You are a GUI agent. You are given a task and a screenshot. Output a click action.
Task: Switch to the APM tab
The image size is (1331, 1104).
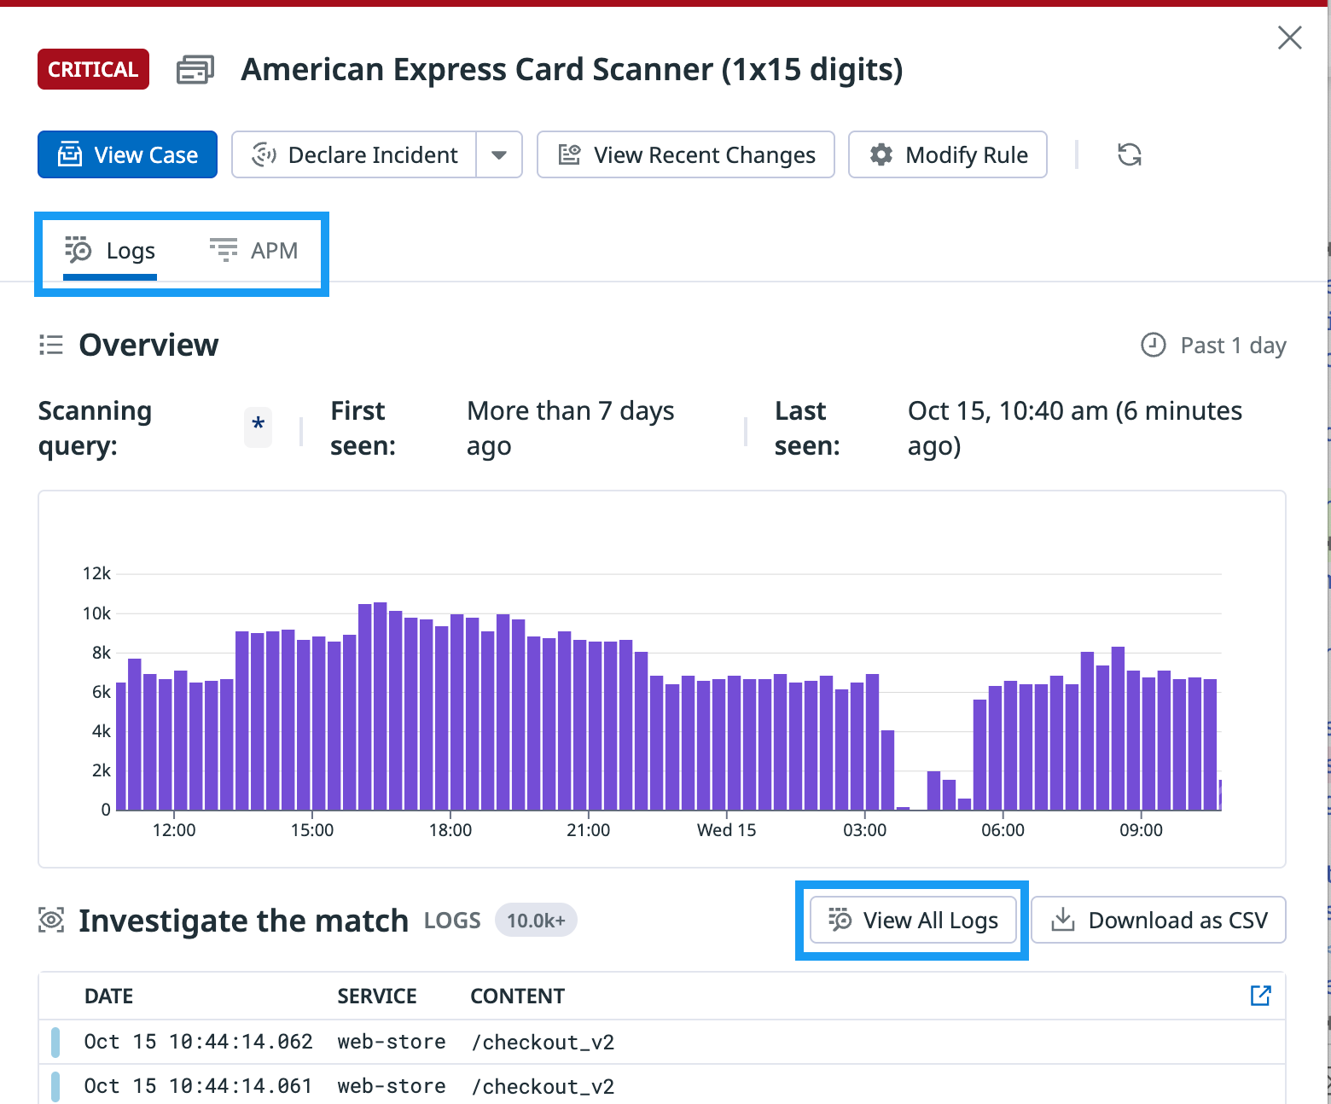click(254, 251)
